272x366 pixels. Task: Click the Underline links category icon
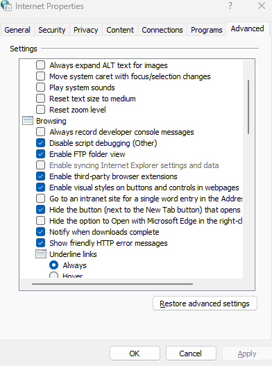(41, 254)
